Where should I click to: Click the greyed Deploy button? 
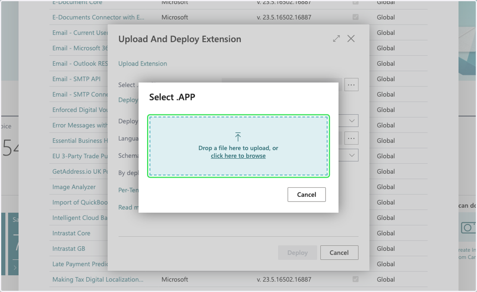coord(298,253)
